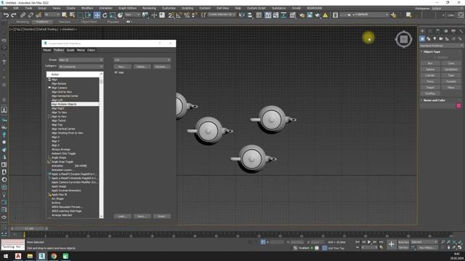Toggle Absolute/Offset transform mode in status bar

(x=263, y=242)
